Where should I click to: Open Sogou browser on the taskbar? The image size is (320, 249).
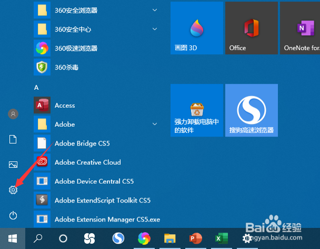coord(118,238)
